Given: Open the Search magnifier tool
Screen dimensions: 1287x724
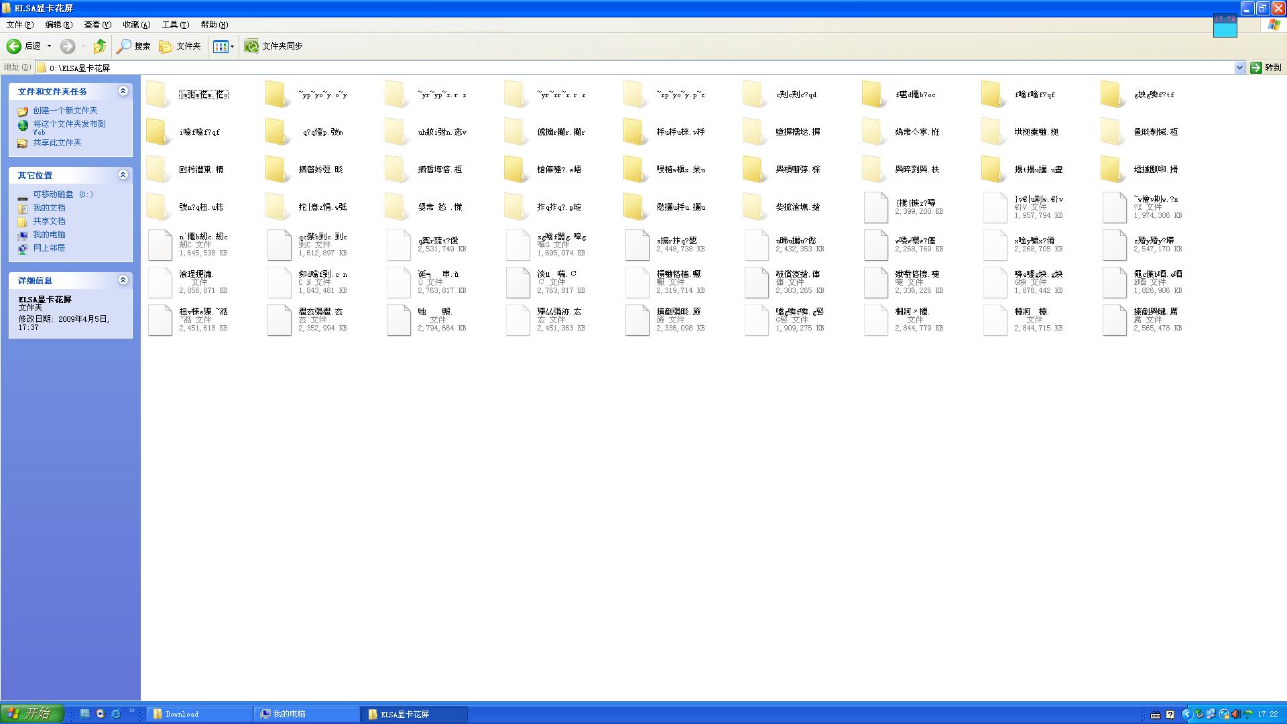Looking at the screenshot, I should [x=133, y=46].
